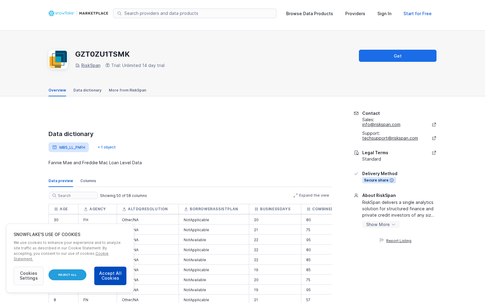Image resolution: width=485 pixels, height=303 pixels.
Task: Select the MBS_LL_FNFH object chip
Action: 69,147
